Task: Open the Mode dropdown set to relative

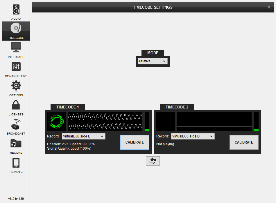Action: point(153,61)
